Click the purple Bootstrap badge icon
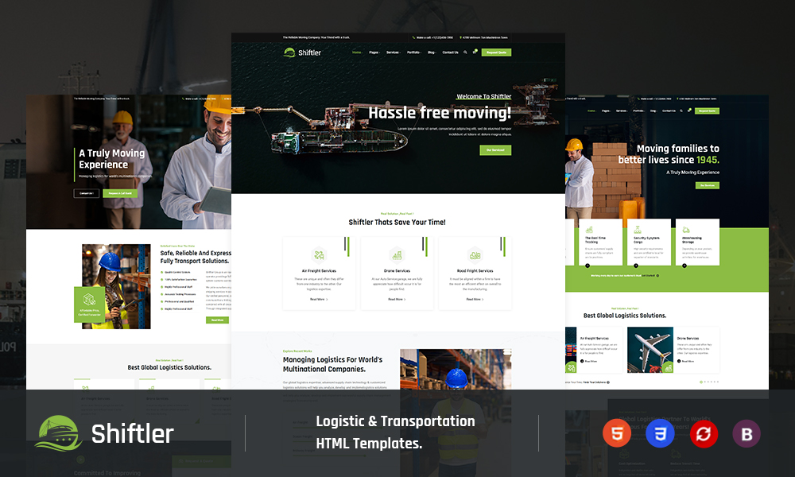The image size is (795, 477). pyautogui.click(x=747, y=433)
